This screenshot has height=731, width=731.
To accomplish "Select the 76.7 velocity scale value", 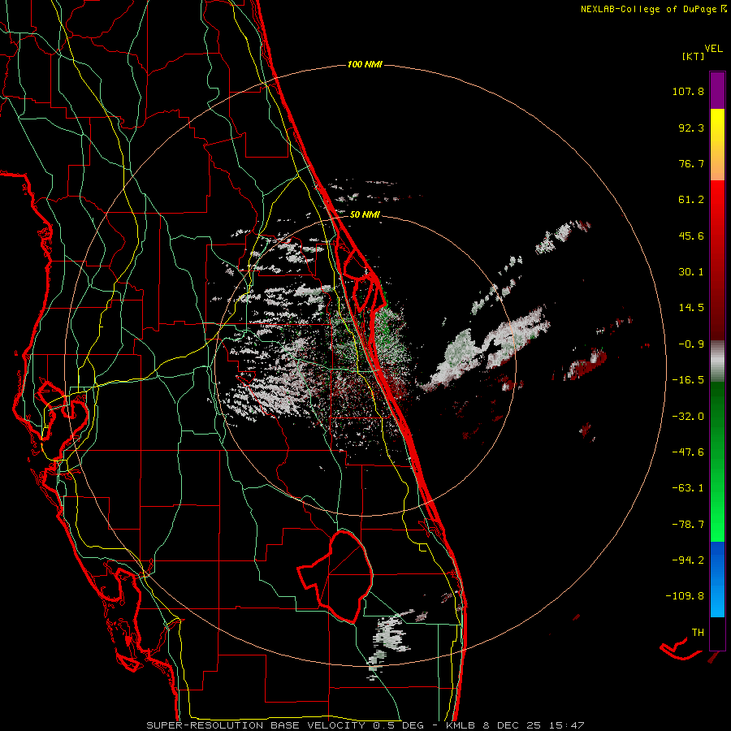I will [691, 163].
